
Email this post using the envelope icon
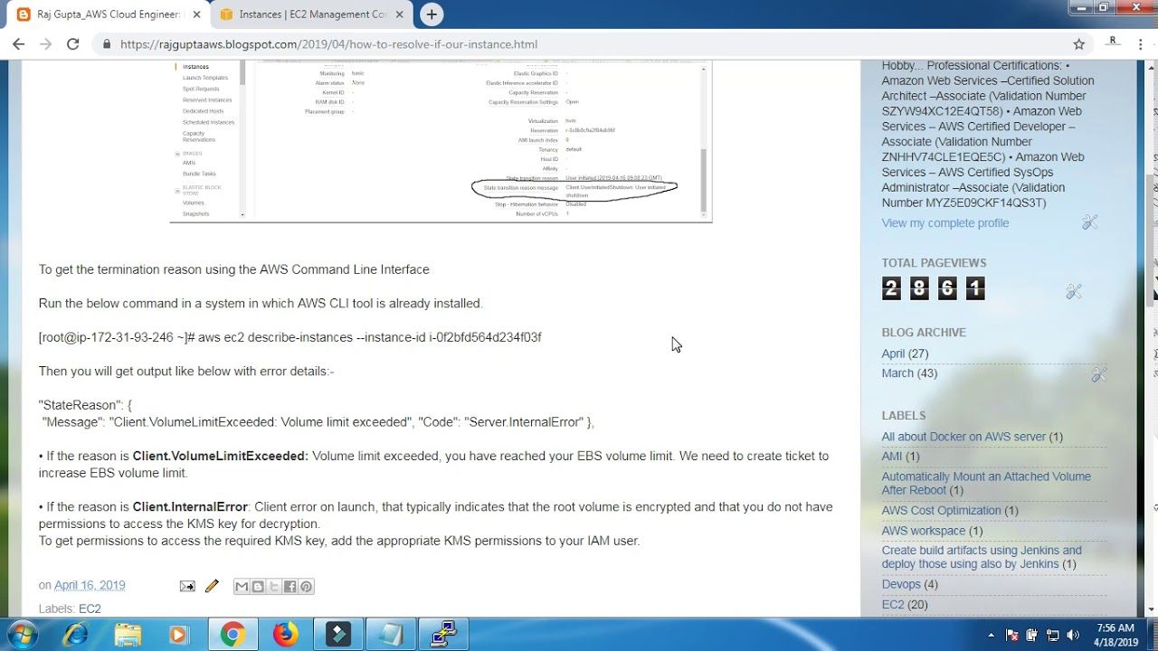187,586
